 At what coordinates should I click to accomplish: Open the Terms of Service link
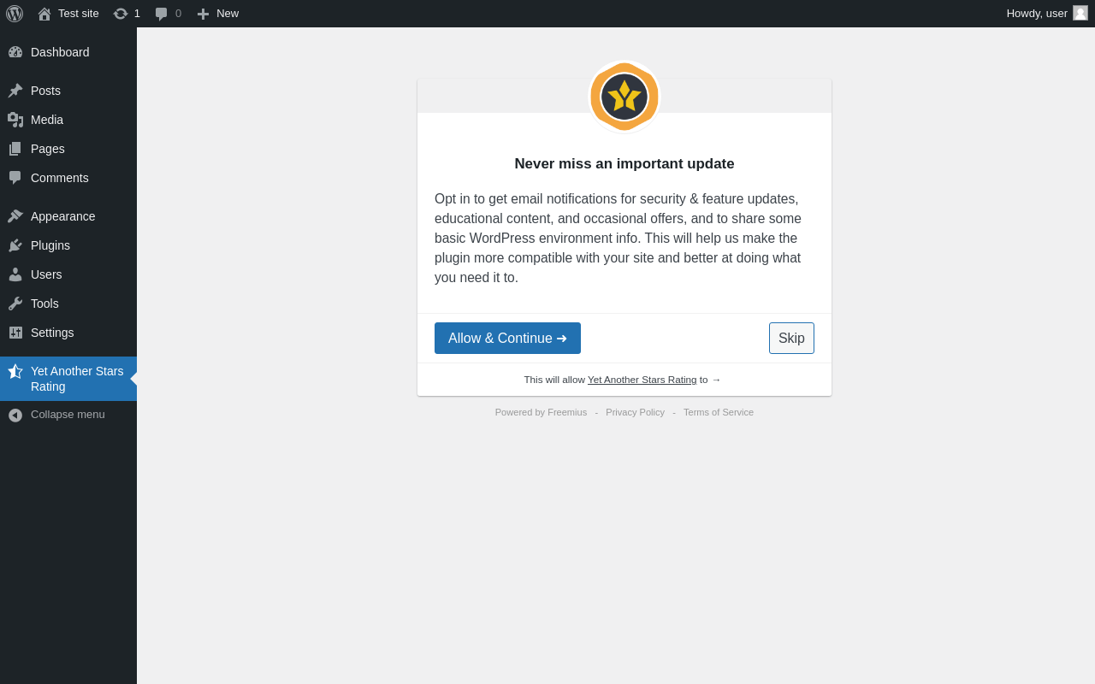click(719, 412)
